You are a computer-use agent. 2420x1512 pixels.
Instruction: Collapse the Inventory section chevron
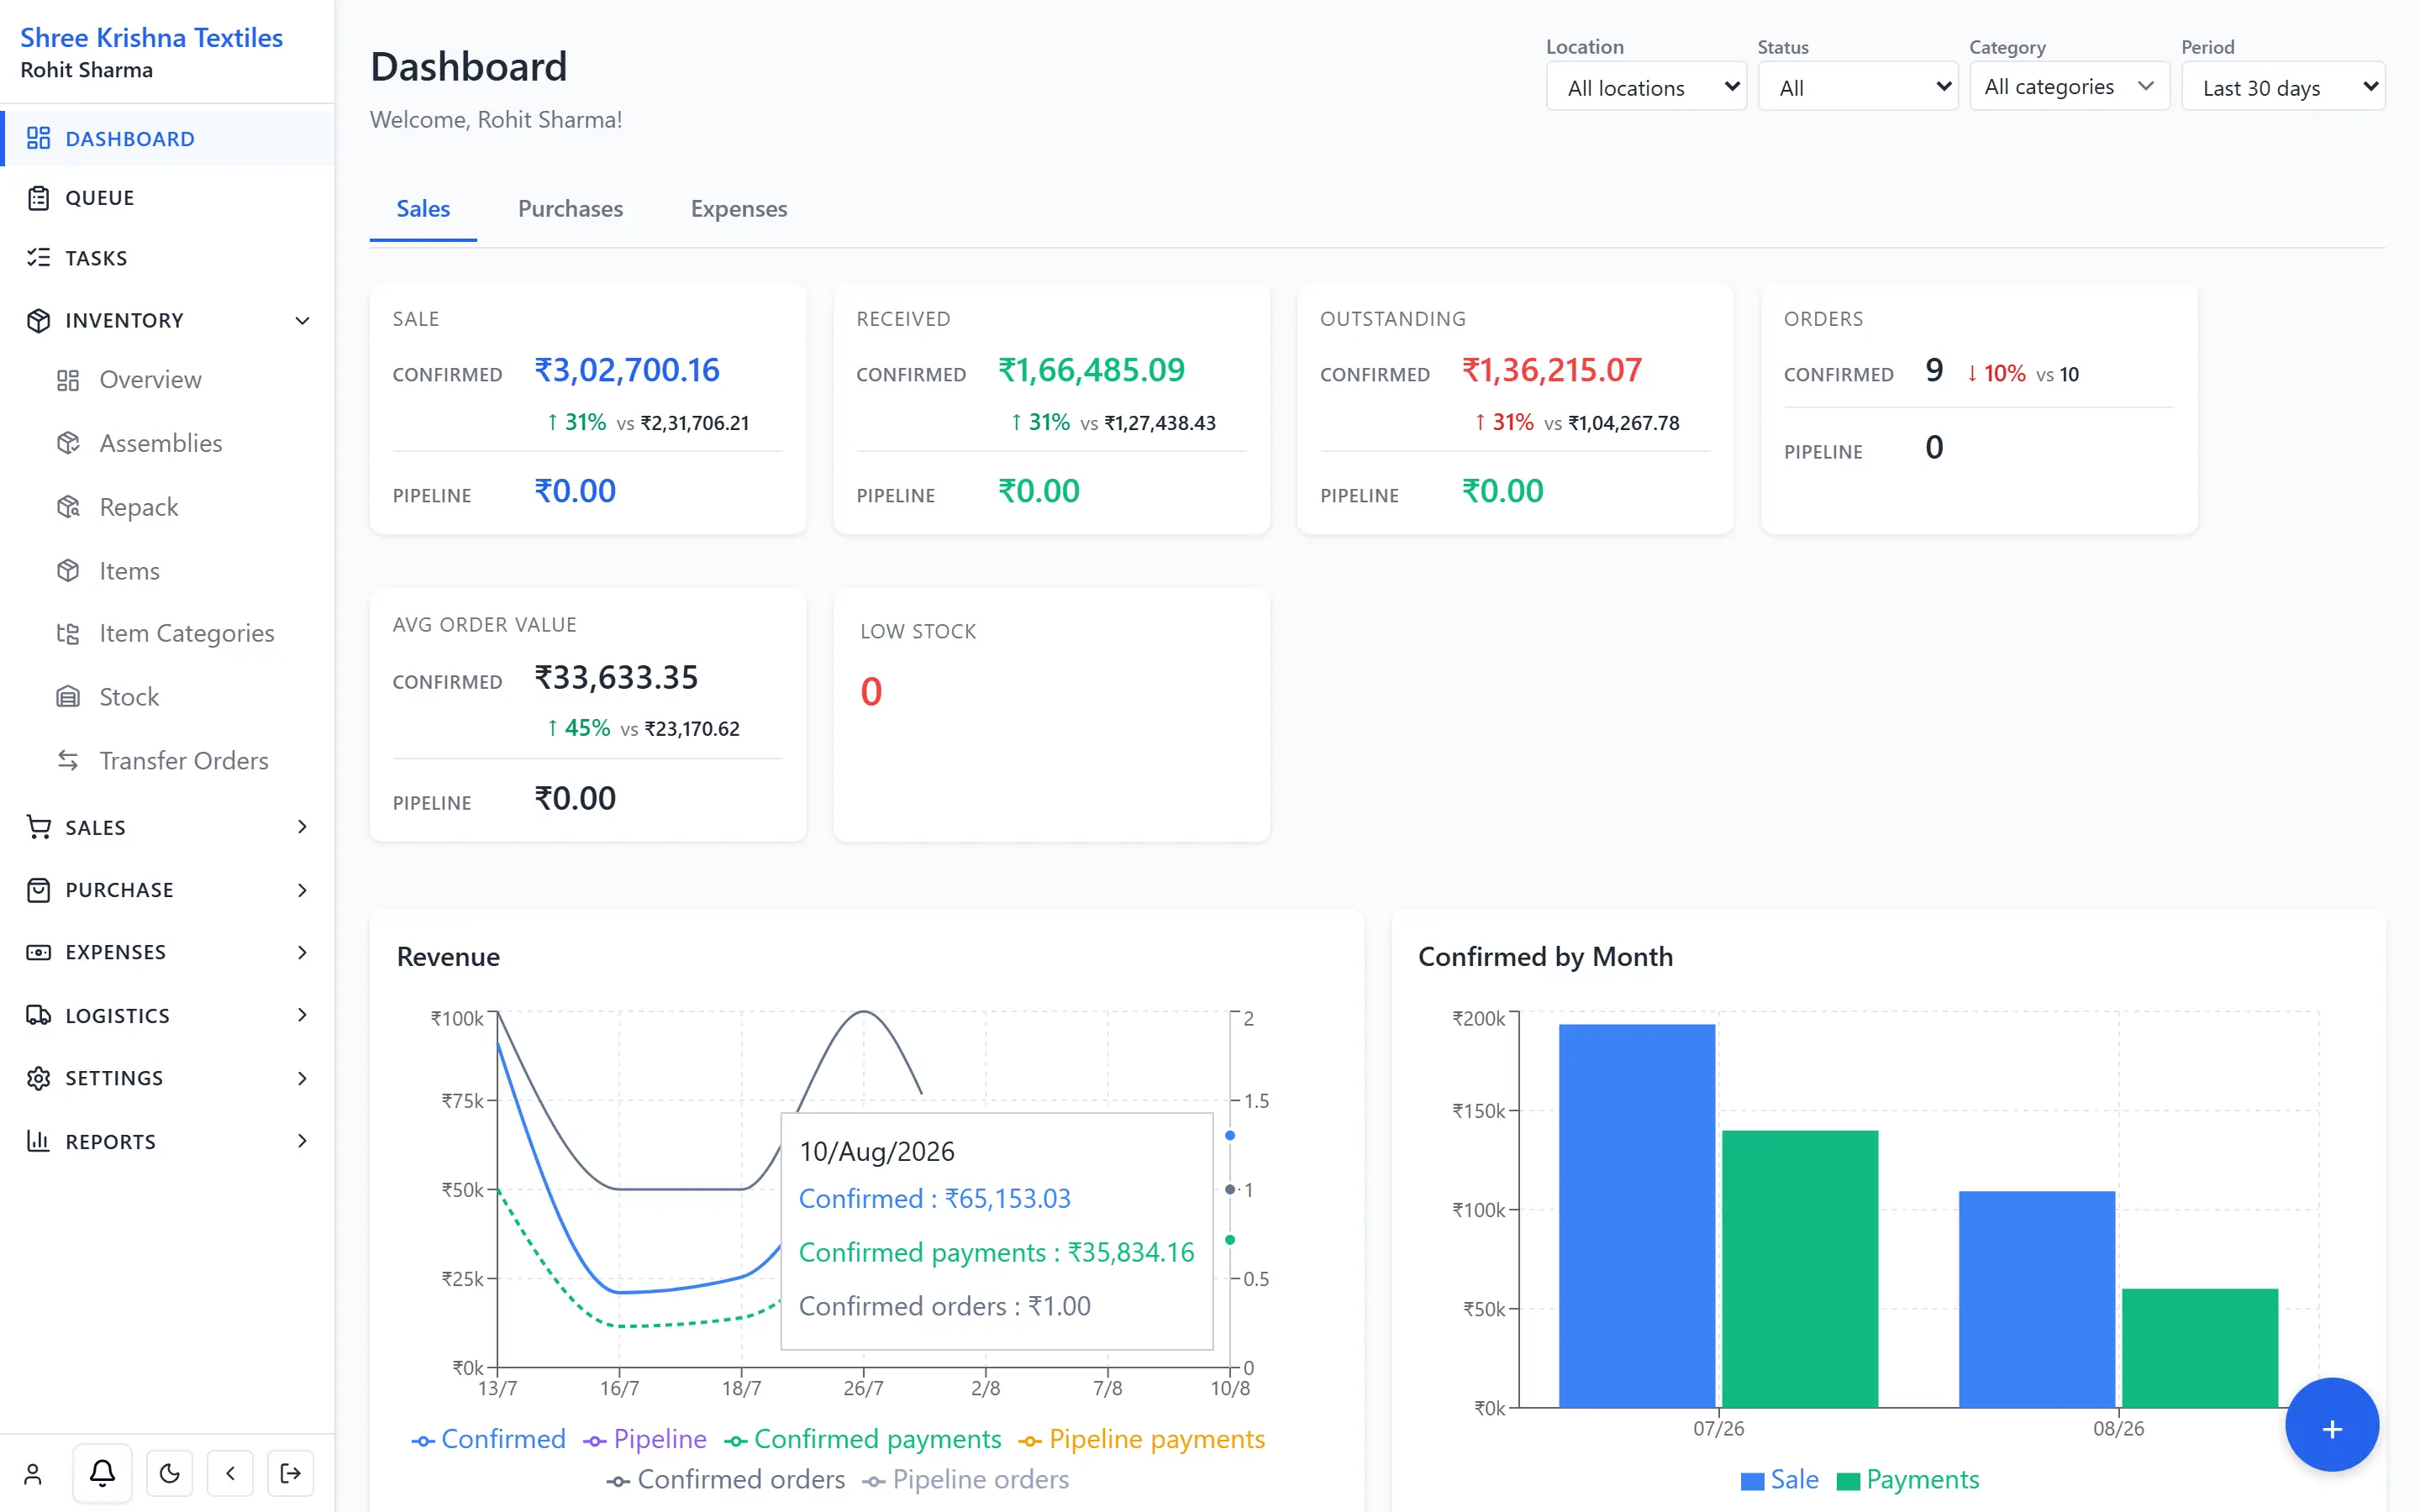click(302, 320)
